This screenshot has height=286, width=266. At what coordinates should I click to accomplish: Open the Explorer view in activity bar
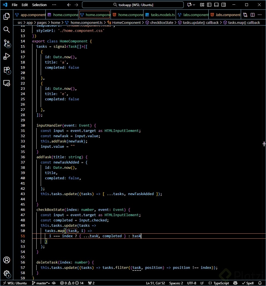[x=7, y=16]
